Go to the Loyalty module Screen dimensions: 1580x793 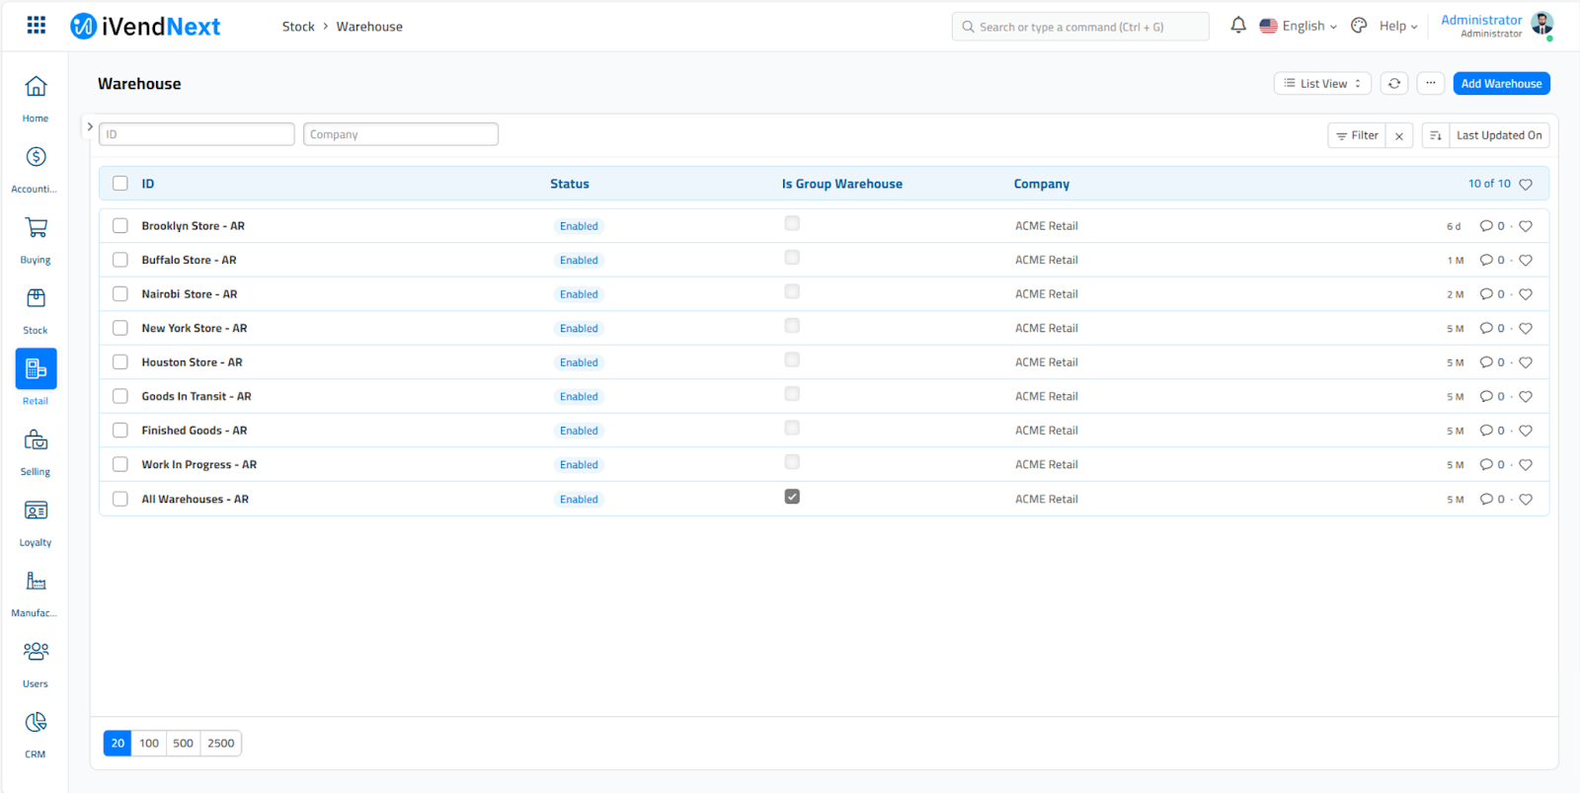point(36,512)
